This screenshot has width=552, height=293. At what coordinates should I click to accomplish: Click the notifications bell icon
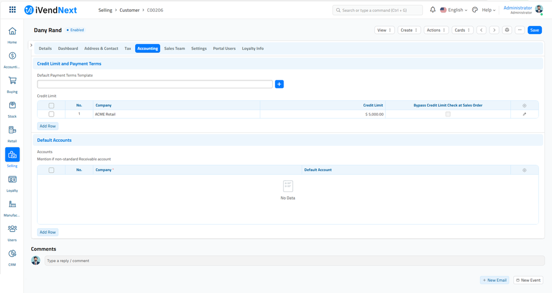point(432,10)
